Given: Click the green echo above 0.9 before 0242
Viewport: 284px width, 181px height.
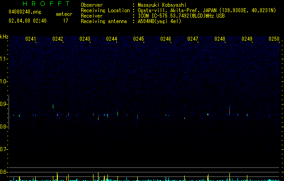Looking at the screenshot, I should point(53,106).
